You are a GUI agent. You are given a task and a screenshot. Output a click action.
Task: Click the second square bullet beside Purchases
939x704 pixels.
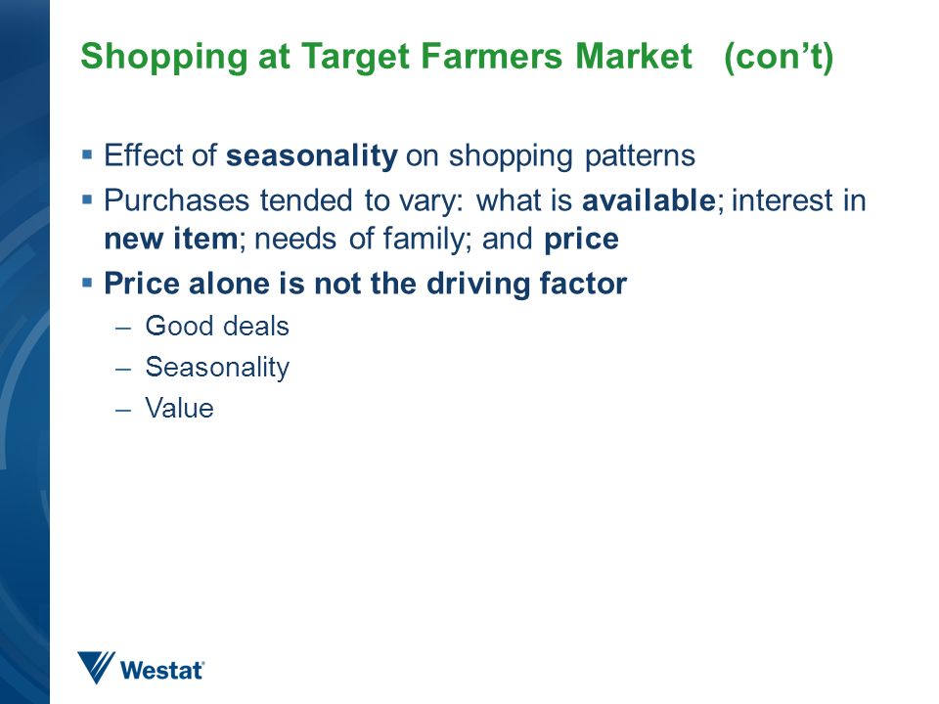(x=87, y=199)
